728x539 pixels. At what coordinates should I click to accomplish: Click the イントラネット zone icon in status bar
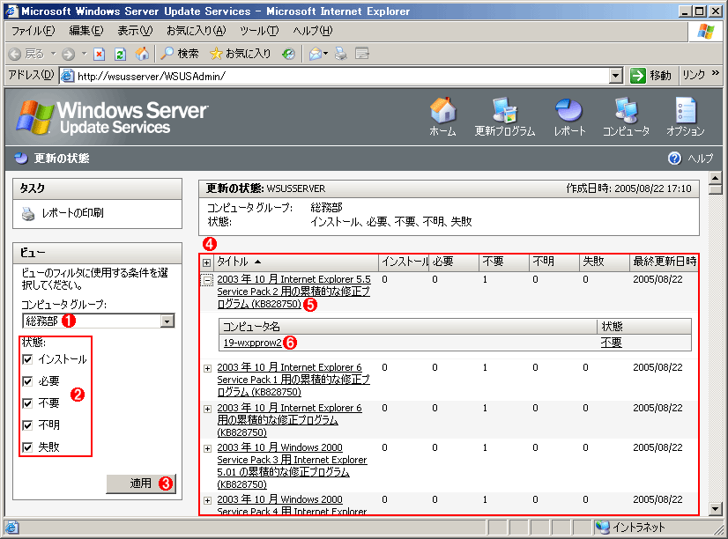603,528
